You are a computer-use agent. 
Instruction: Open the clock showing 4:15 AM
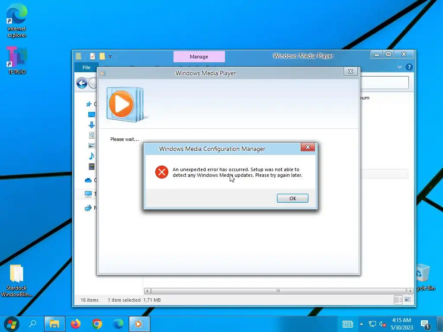[401, 324]
